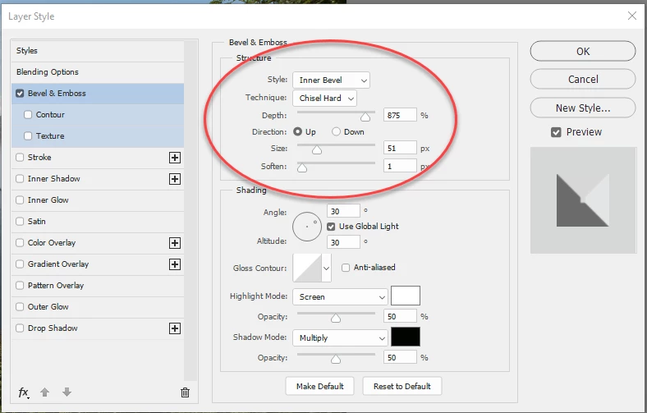This screenshot has width=647, height=413.
Task: Enable the Inner Glow checkbox
Action: 20,200
